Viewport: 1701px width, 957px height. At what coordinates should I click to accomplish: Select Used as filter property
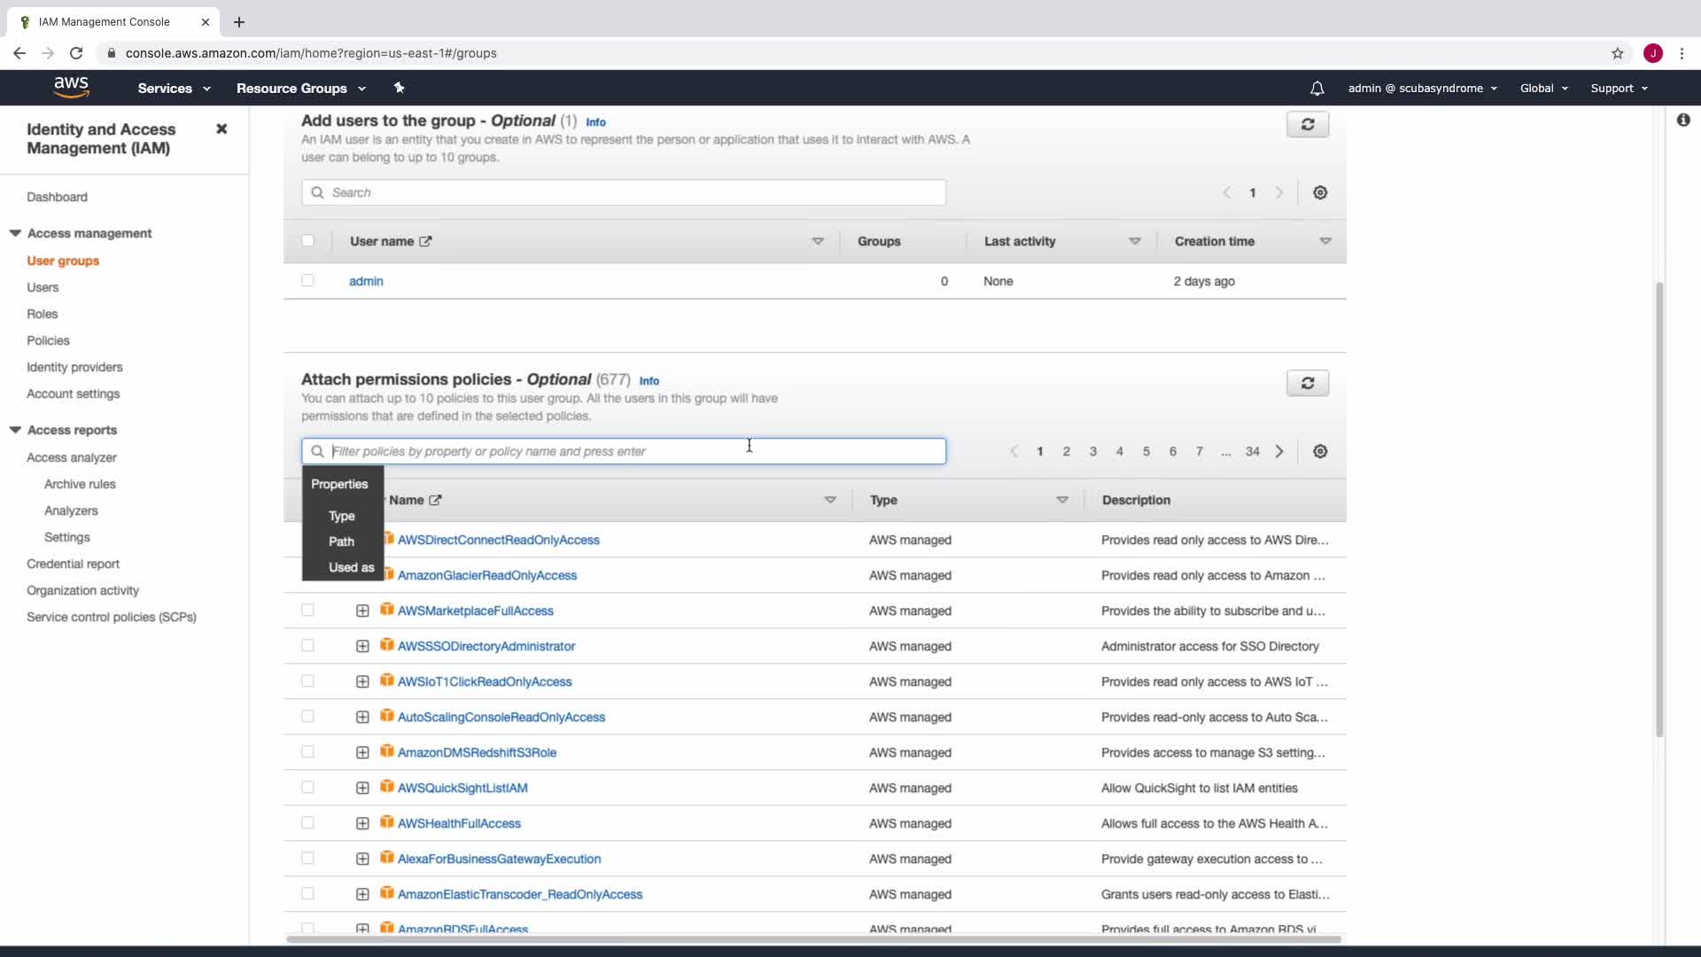351,567
